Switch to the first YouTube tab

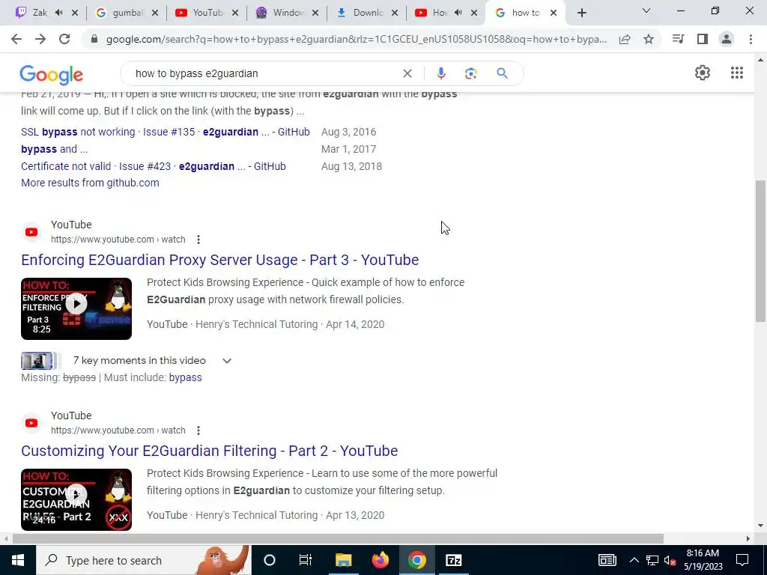207,13
